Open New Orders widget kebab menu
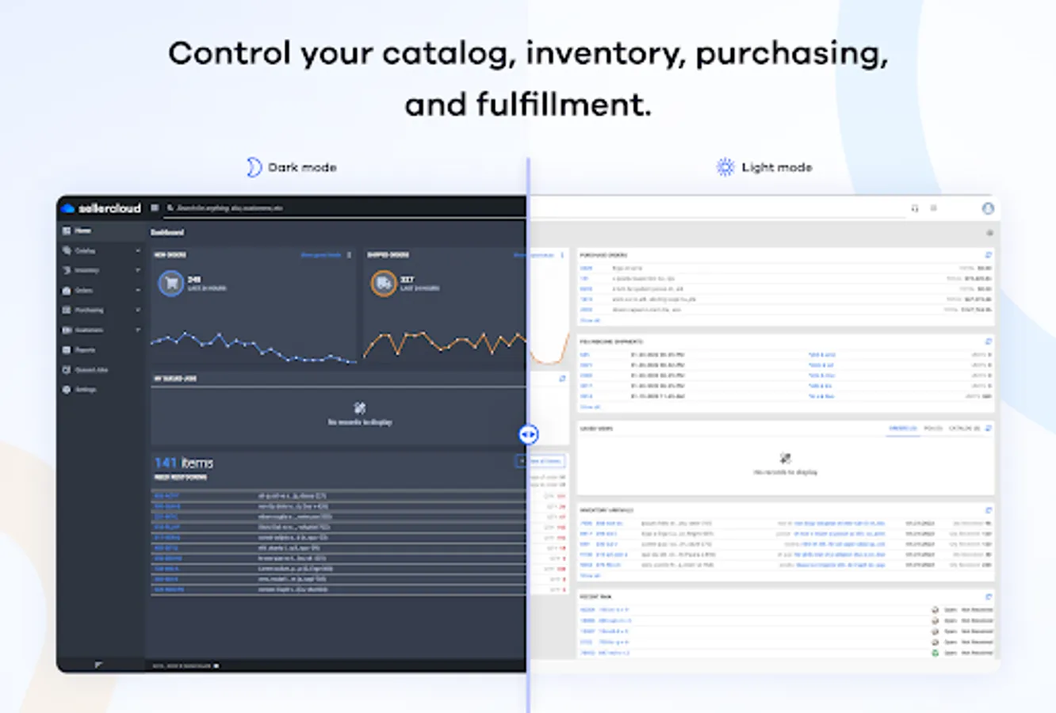 349,255
